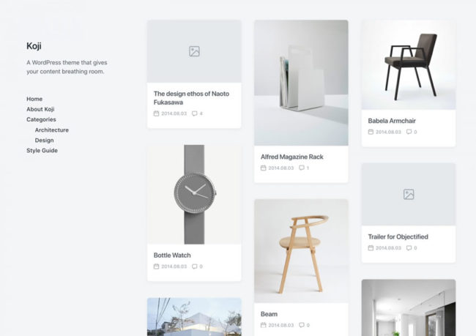
Task: Select Categories in the sidebar navigation
Action: (41, 119)
